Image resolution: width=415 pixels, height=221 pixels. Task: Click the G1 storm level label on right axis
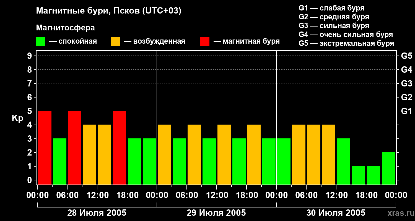(406, 111)
